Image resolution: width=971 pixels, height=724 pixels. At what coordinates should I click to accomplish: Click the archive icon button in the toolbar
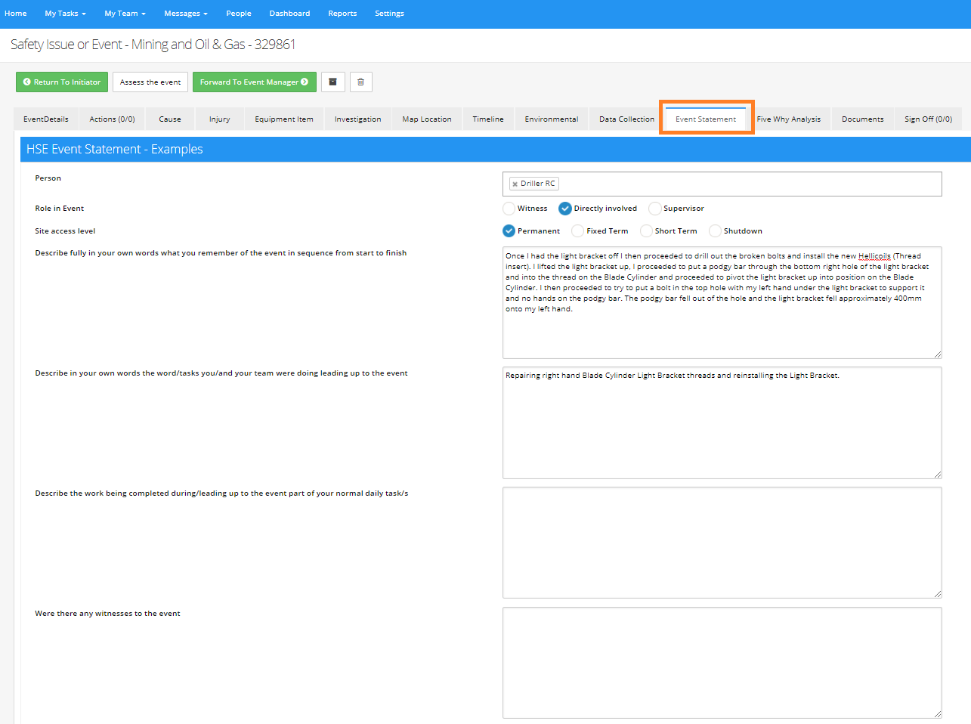pos(332,82)
